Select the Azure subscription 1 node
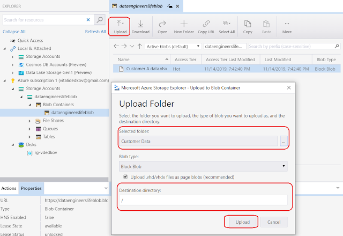The width and height of the screenshot is (343, 236). [63, 80]
